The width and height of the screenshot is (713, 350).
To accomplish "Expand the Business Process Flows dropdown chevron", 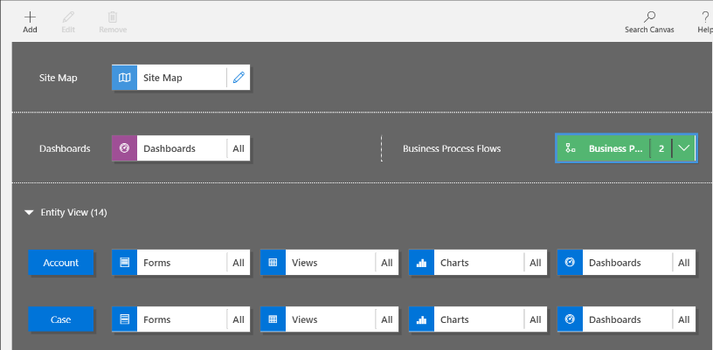I will 684,148.
